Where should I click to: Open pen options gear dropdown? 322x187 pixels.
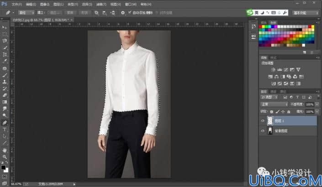[x=123, y=13]
